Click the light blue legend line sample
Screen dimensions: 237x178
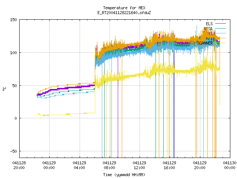(220, 33)
